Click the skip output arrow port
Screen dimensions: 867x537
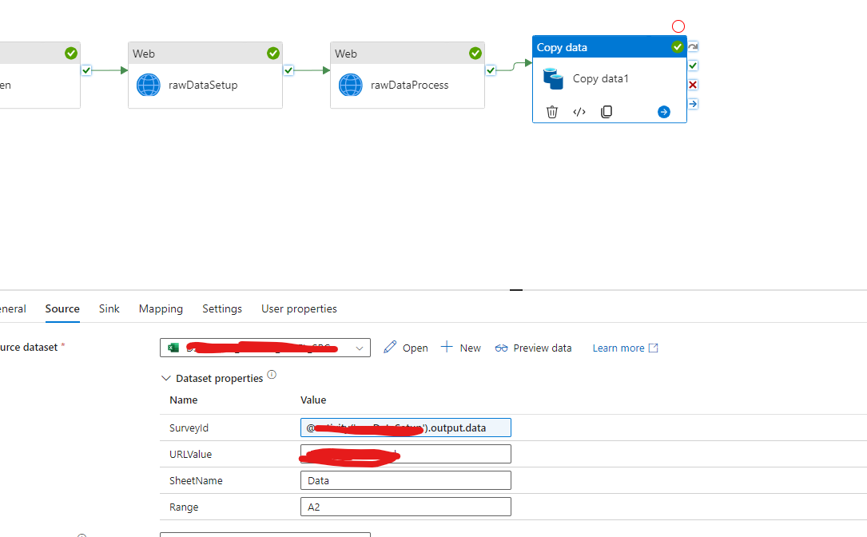693,103
